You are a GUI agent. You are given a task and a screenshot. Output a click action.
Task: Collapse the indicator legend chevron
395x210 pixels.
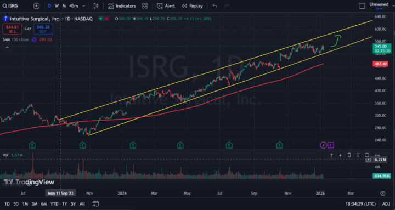click(x=7, y=47)
